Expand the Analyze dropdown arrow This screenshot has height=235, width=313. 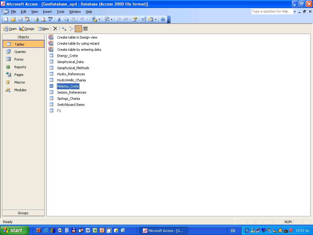pyautogui.click(x=112, y=19)
